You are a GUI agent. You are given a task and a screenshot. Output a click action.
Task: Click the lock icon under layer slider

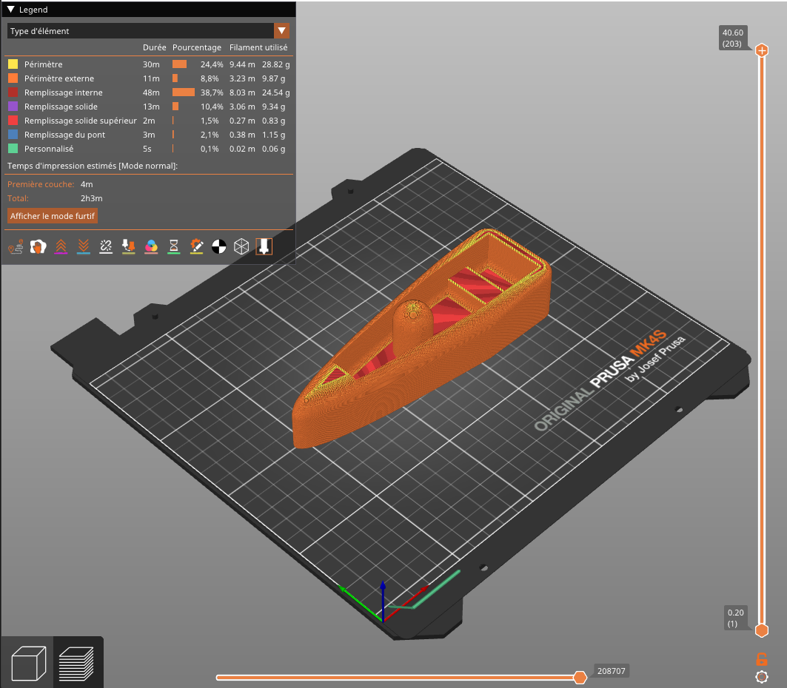point(761,658)
